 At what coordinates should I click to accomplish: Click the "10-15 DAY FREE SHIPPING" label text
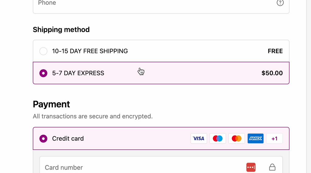pos(90,51)
